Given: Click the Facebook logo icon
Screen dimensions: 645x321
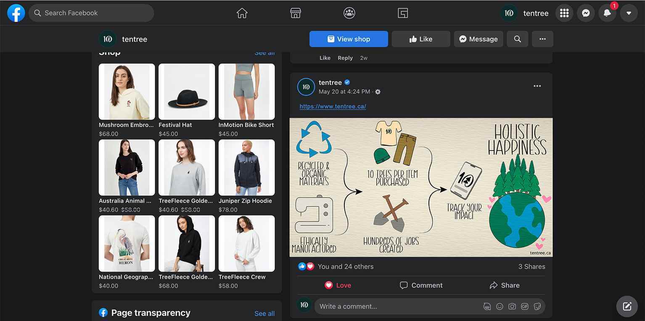Looking at the screenshot, I should point(16,13).
